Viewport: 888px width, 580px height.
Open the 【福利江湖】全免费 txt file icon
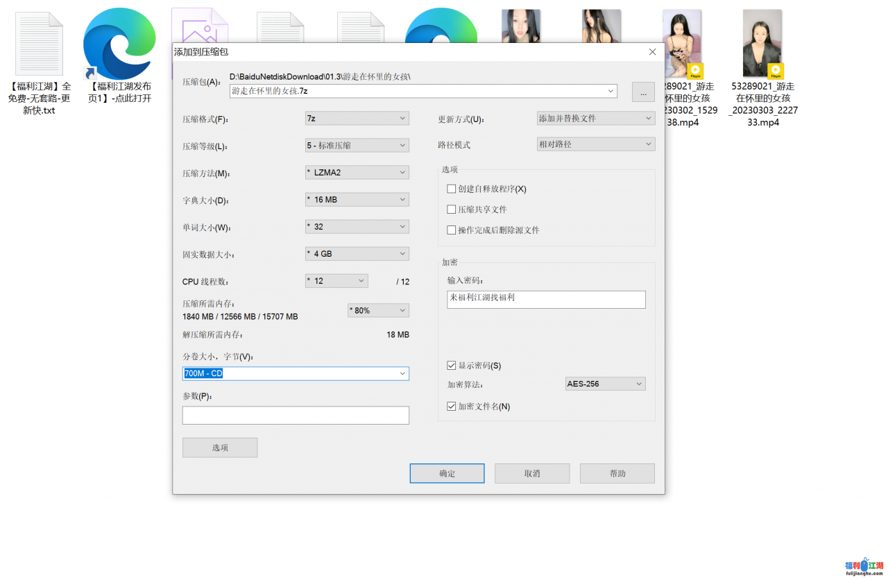(40, 44)
